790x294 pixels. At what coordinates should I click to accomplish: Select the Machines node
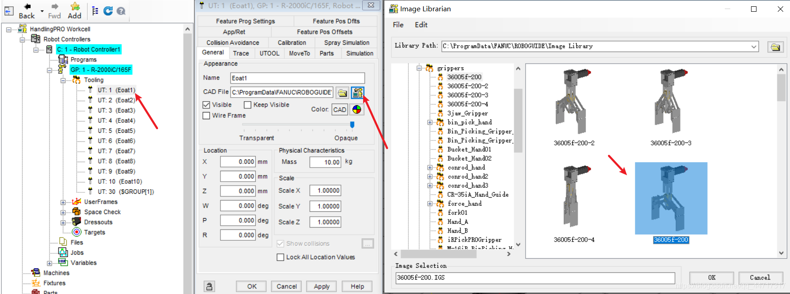(x=56, y=273)
